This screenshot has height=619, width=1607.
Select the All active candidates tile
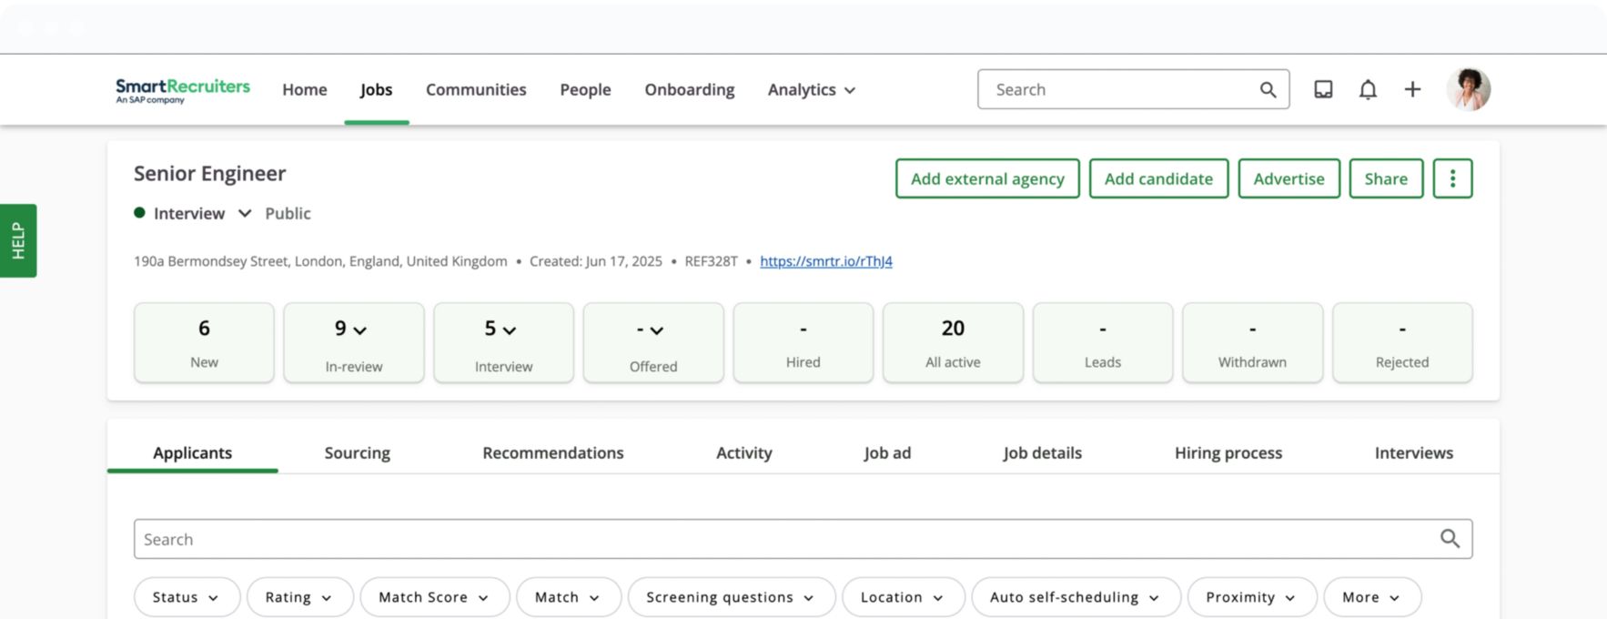point(953,342)
